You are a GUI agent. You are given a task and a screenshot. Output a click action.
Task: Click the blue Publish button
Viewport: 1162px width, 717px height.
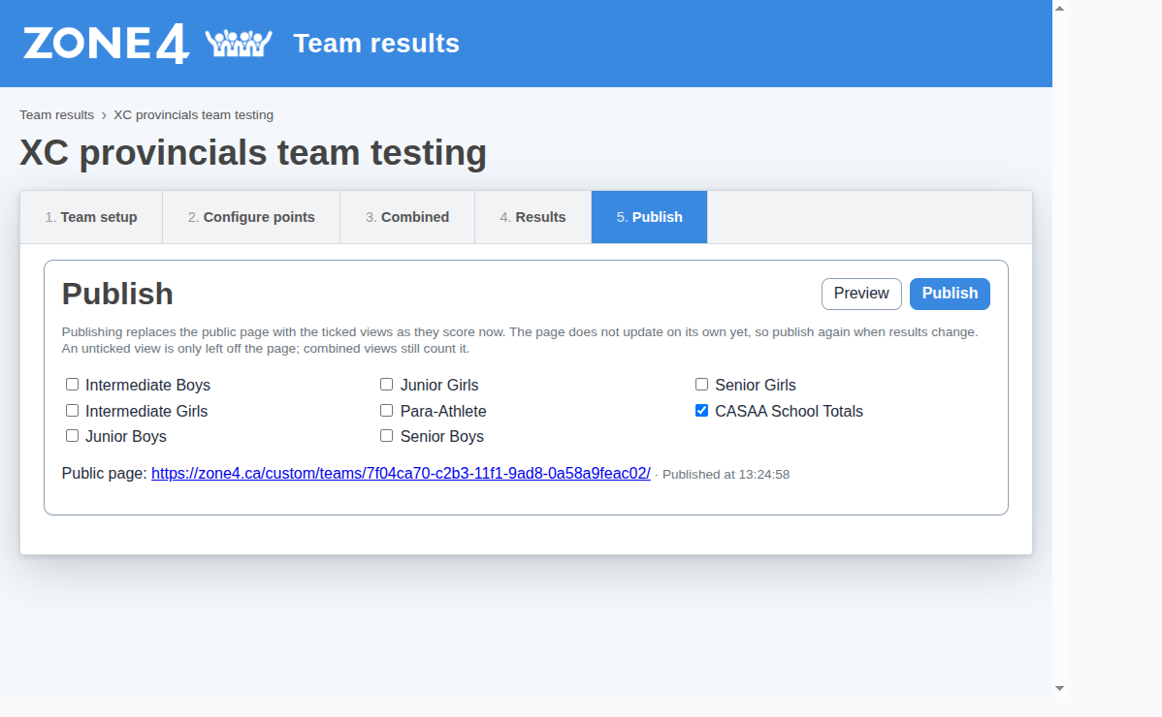coord(950,294)
